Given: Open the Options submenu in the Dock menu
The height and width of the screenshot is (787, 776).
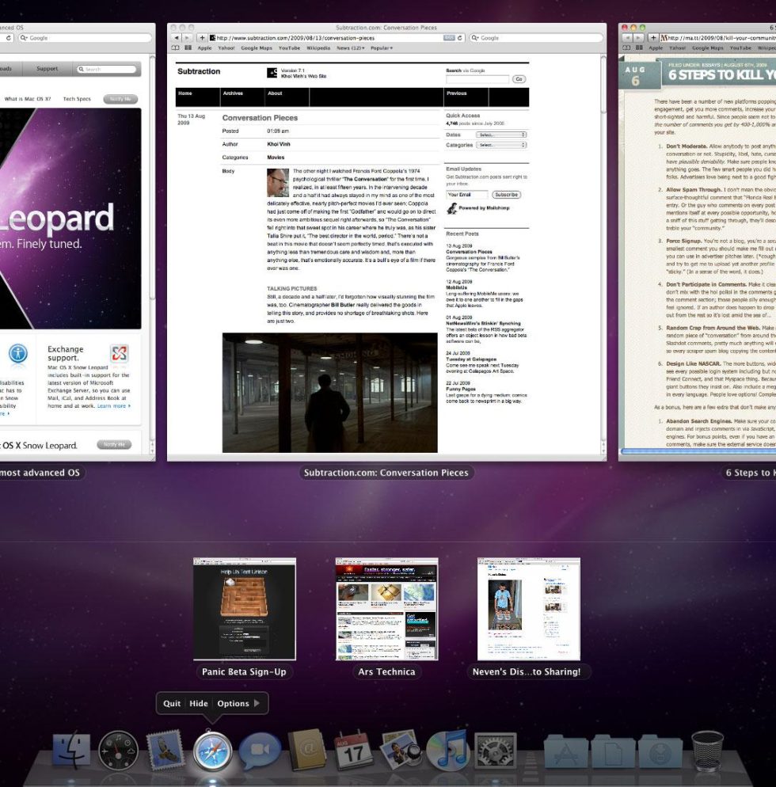Looking at the screenshot, I should pos(235,703).
